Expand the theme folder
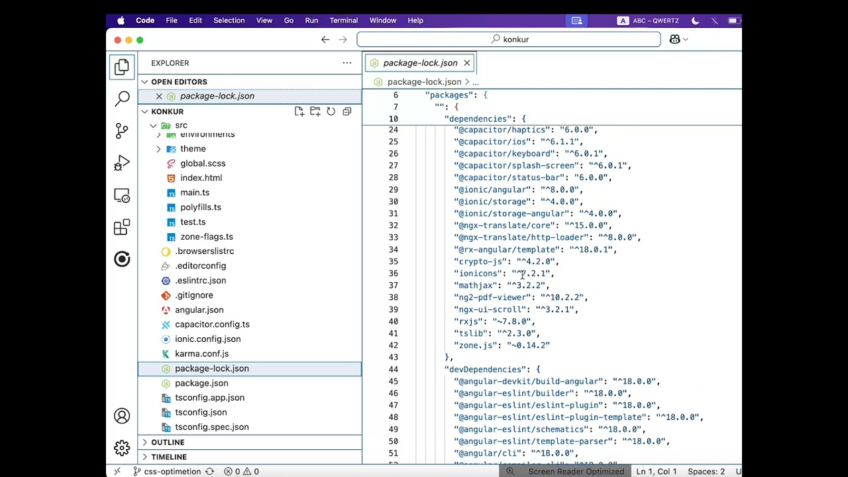The image size is (848, 477). coord(159,148)
